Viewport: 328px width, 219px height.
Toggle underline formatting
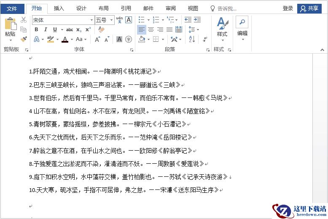pos(55,30)
